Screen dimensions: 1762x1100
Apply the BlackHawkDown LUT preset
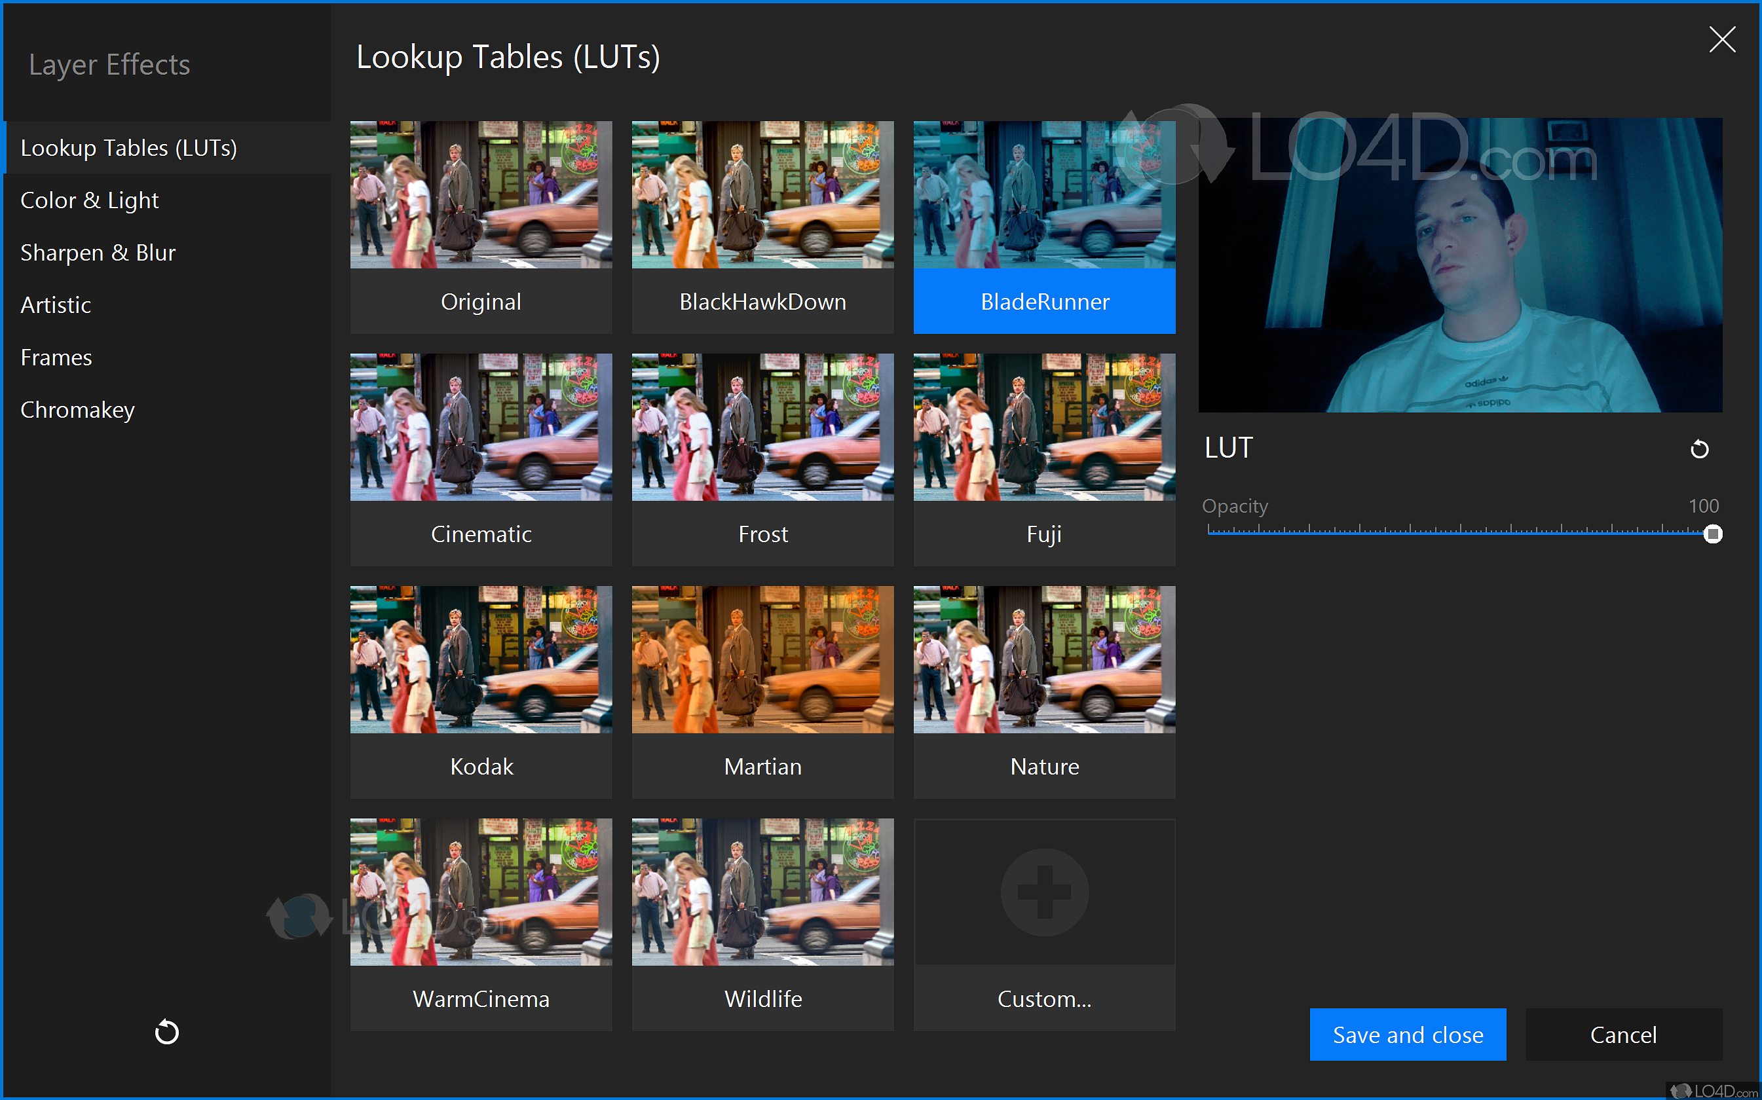click(762, 195)
